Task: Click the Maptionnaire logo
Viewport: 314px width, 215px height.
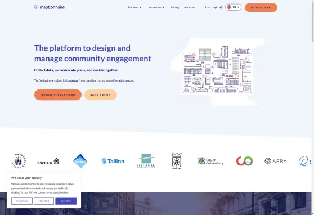Action: pos(50,7)
